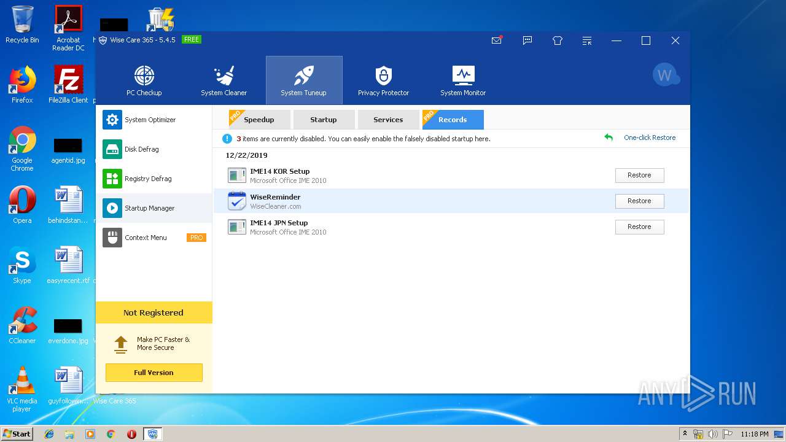This screenshot has width=786, height=442.
Task: Open VLC media player desktop shortcut
Action: [22, 389]
